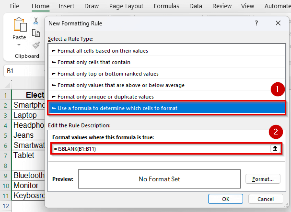Activate the Format Painter brush
Viewport: 291px width, 212px height.
point(36,45)
